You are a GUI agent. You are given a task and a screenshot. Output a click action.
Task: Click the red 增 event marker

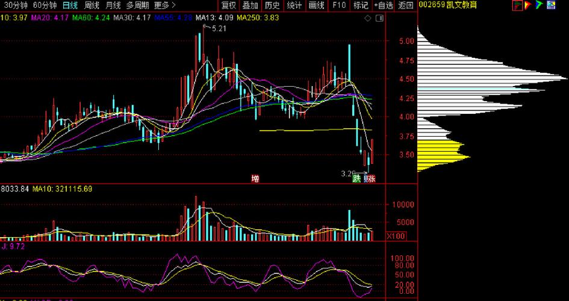255,178
